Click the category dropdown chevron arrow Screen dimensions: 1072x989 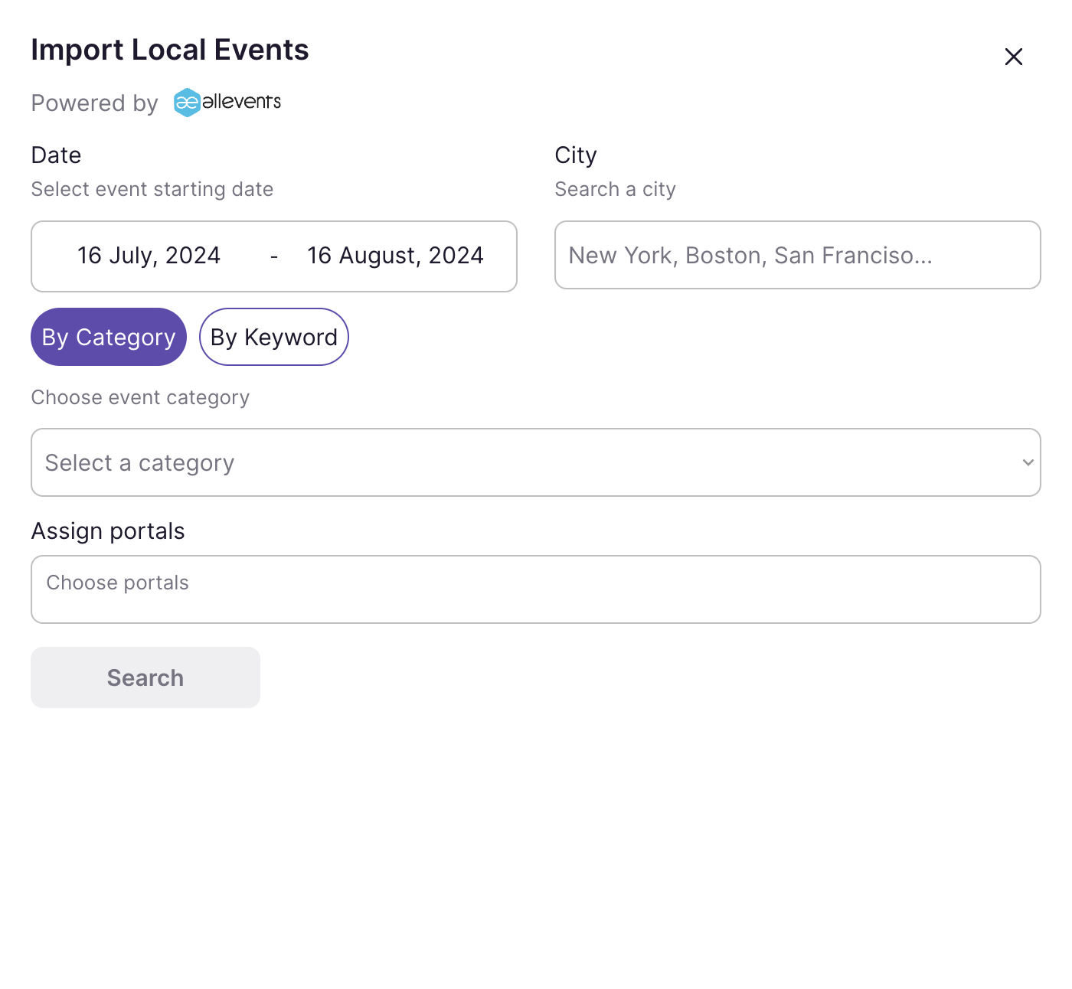[x=1028, y=462]
